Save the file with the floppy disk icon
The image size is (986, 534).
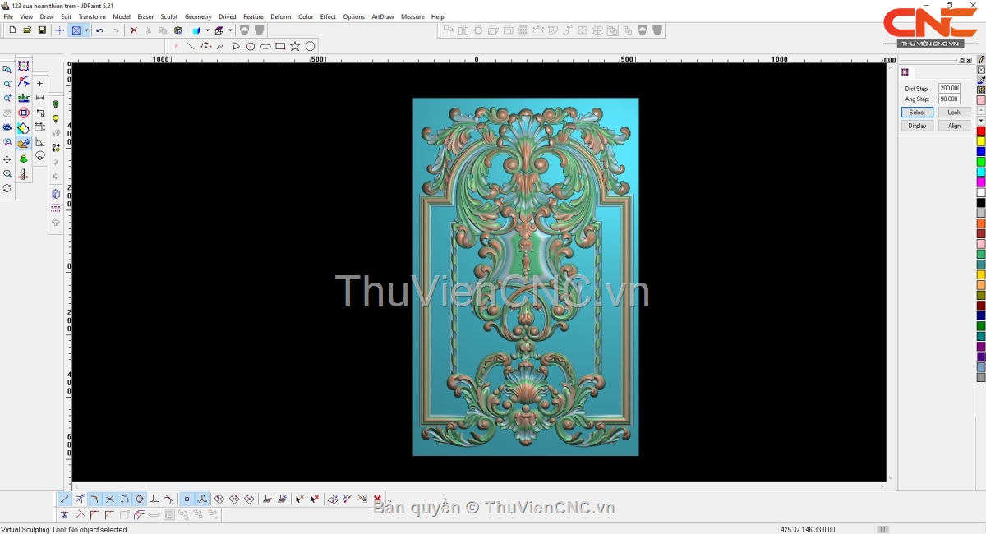point(42,30)
